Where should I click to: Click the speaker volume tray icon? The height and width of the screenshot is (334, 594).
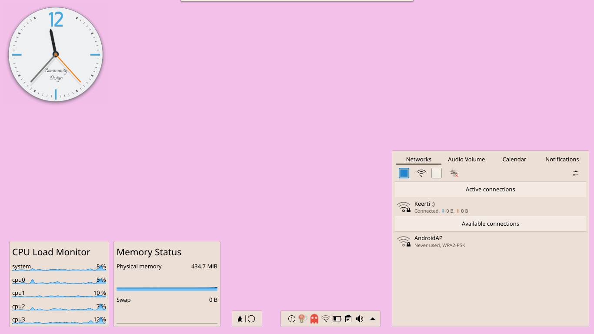coord(359,319)
